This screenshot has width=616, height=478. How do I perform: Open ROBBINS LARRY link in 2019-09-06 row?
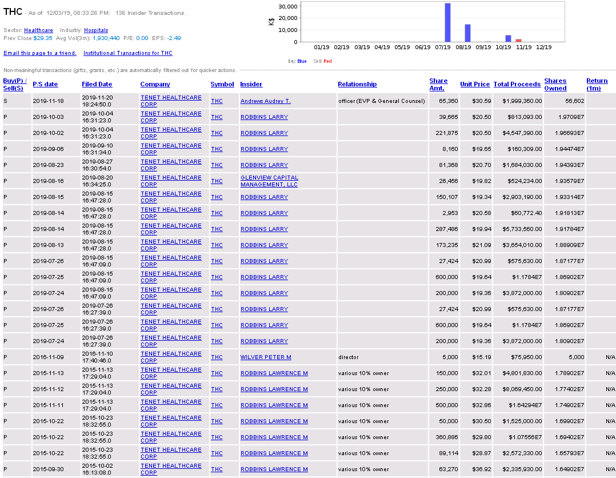tap(265, 149)
